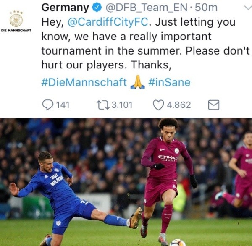Open the @CardiffCityFC mention link

(x=108, y=22)
